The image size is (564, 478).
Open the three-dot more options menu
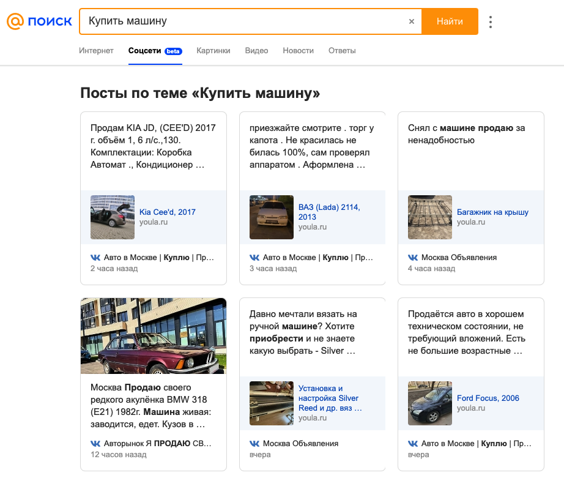[490, 22]
